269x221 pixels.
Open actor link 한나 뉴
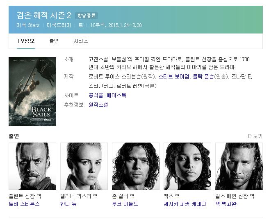tap(68, 204)
